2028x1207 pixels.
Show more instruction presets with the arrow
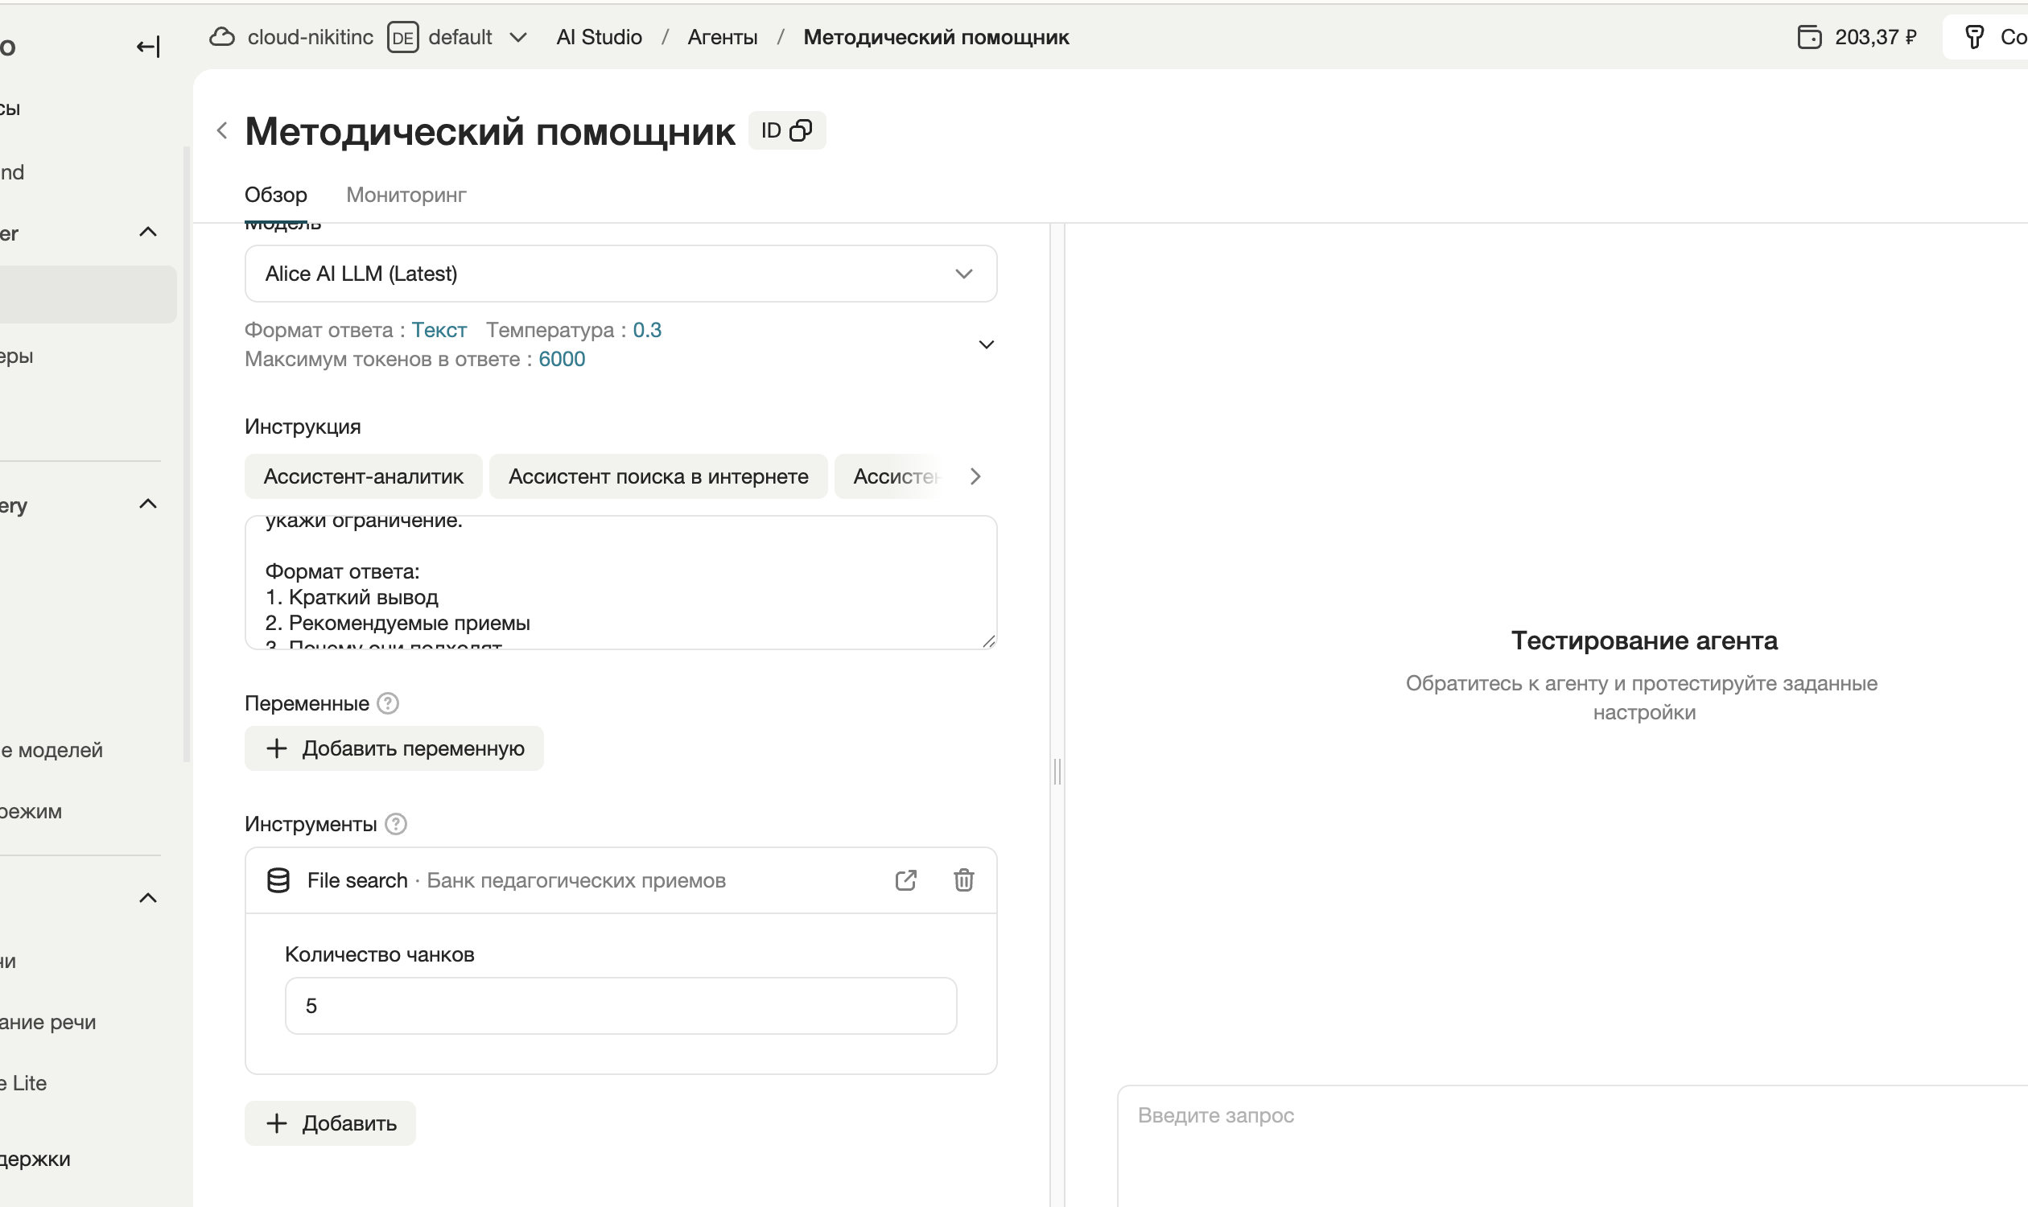[x=975, y=476]
